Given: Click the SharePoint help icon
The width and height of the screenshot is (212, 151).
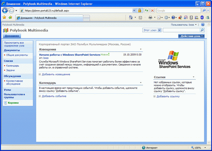Looking at the screenshot, I should 202,25.
